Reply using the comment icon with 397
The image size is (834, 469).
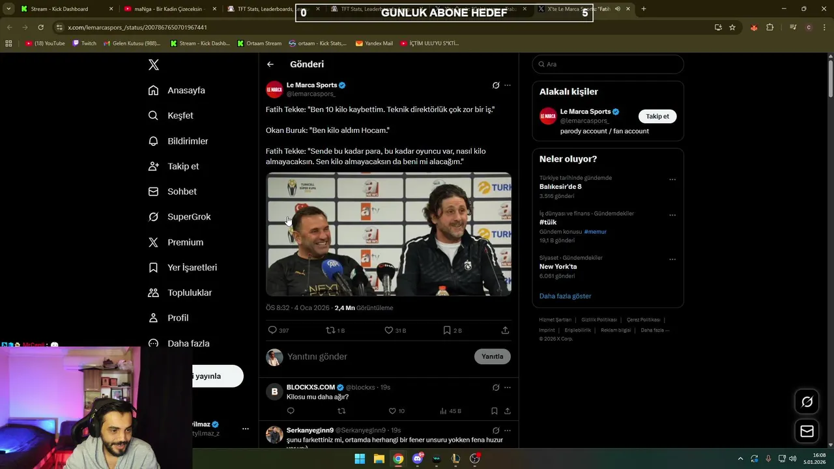click(279, 330)
